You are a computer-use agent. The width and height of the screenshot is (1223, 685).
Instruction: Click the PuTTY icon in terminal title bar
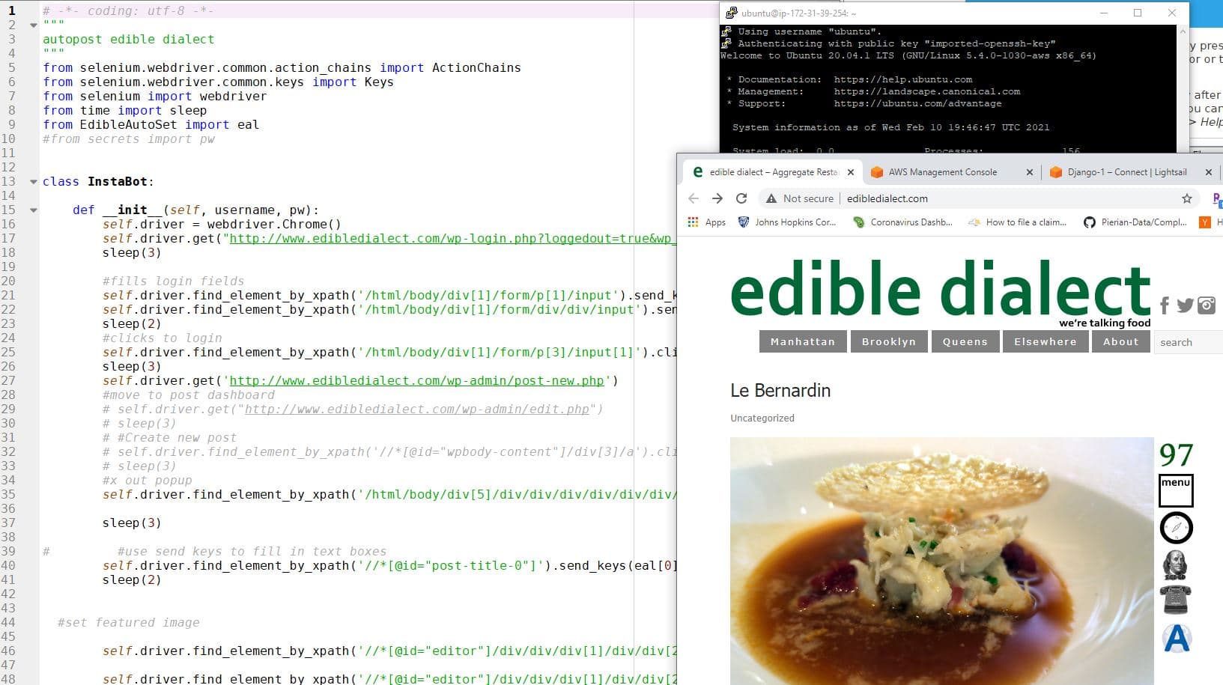[x=732, y=13]
